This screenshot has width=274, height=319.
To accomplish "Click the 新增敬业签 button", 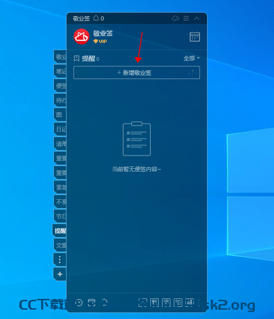I will [137, 72].
